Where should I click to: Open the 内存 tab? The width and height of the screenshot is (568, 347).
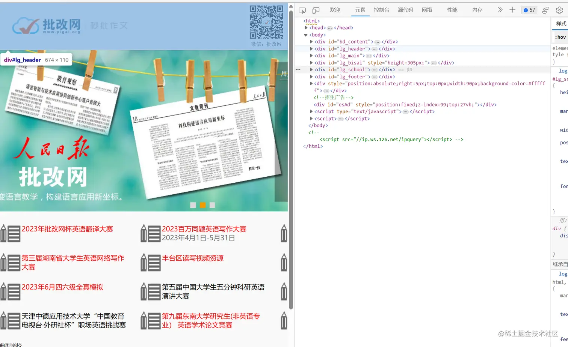click(x=477, y=10)
